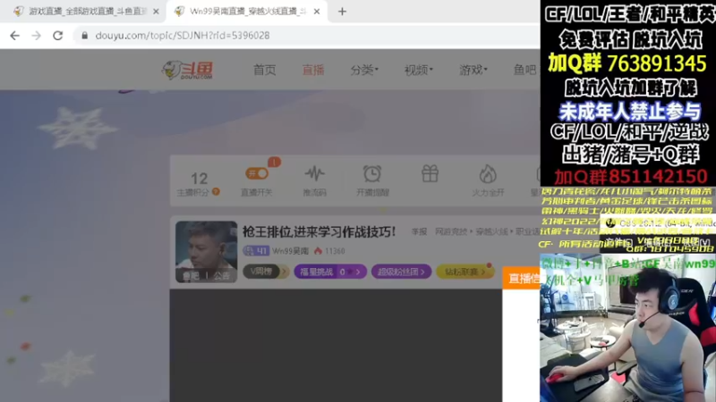Click the flame heat icon beside 11360
This screenshot has height=402, width=716.
(319, 251)
